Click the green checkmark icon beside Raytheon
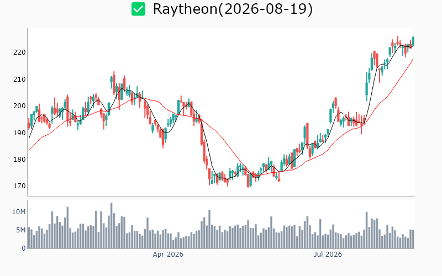 139,9
